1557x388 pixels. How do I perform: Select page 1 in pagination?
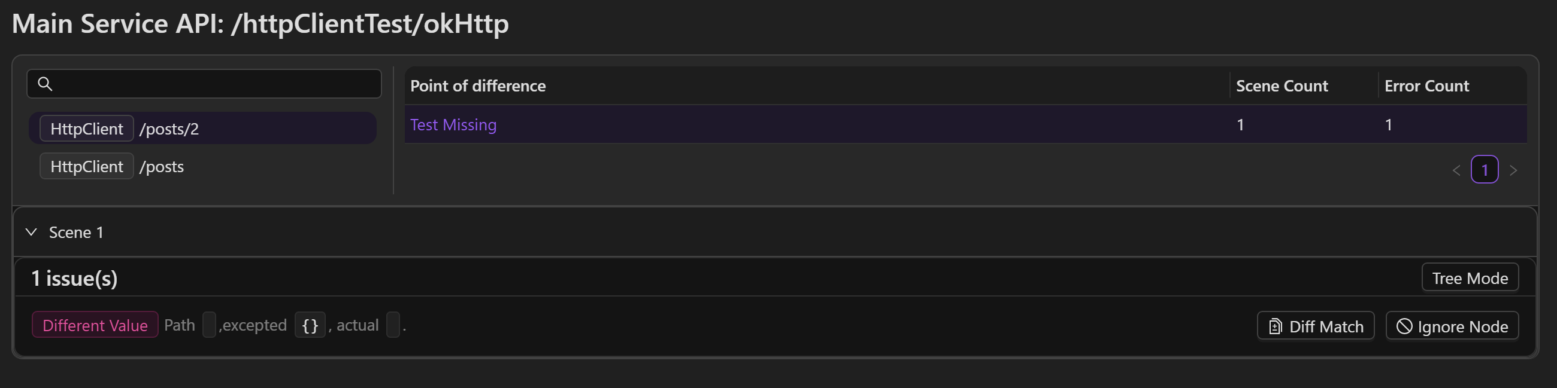pos(1485,170)
